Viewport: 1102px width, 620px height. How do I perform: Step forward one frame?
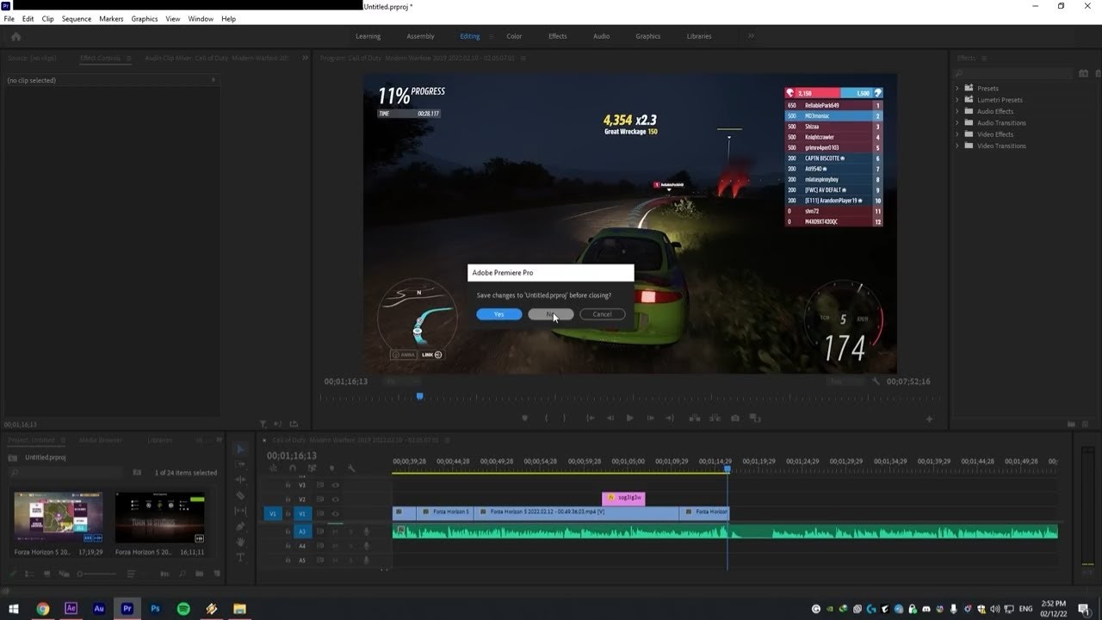(651, 418)
